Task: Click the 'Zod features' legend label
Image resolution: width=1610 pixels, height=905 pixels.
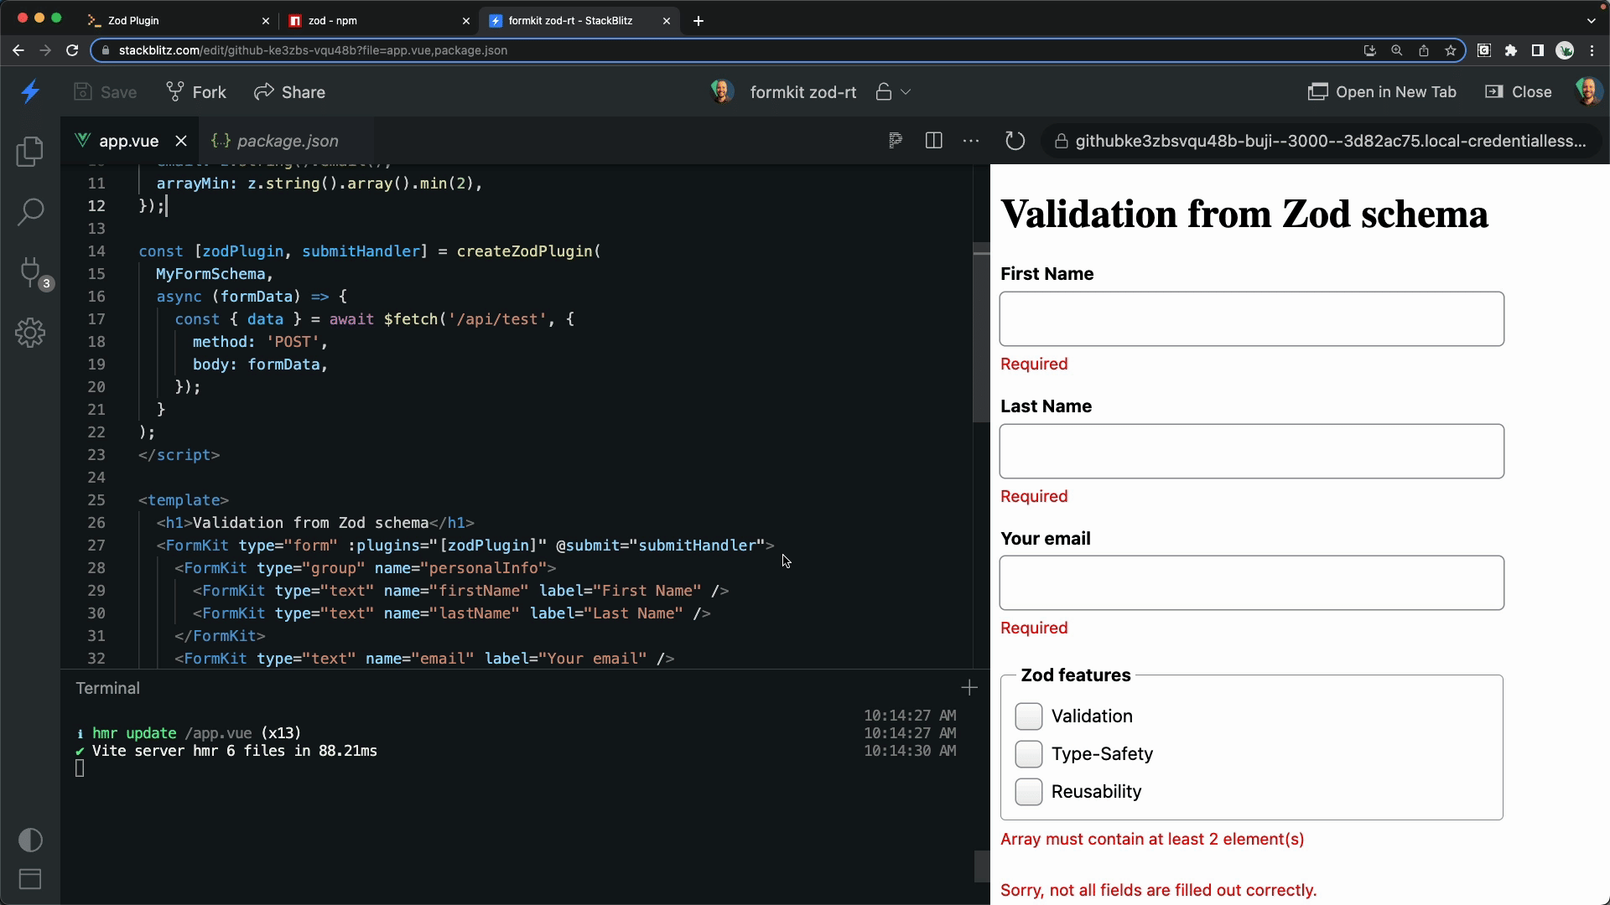Action: (x=1076, y=675)
